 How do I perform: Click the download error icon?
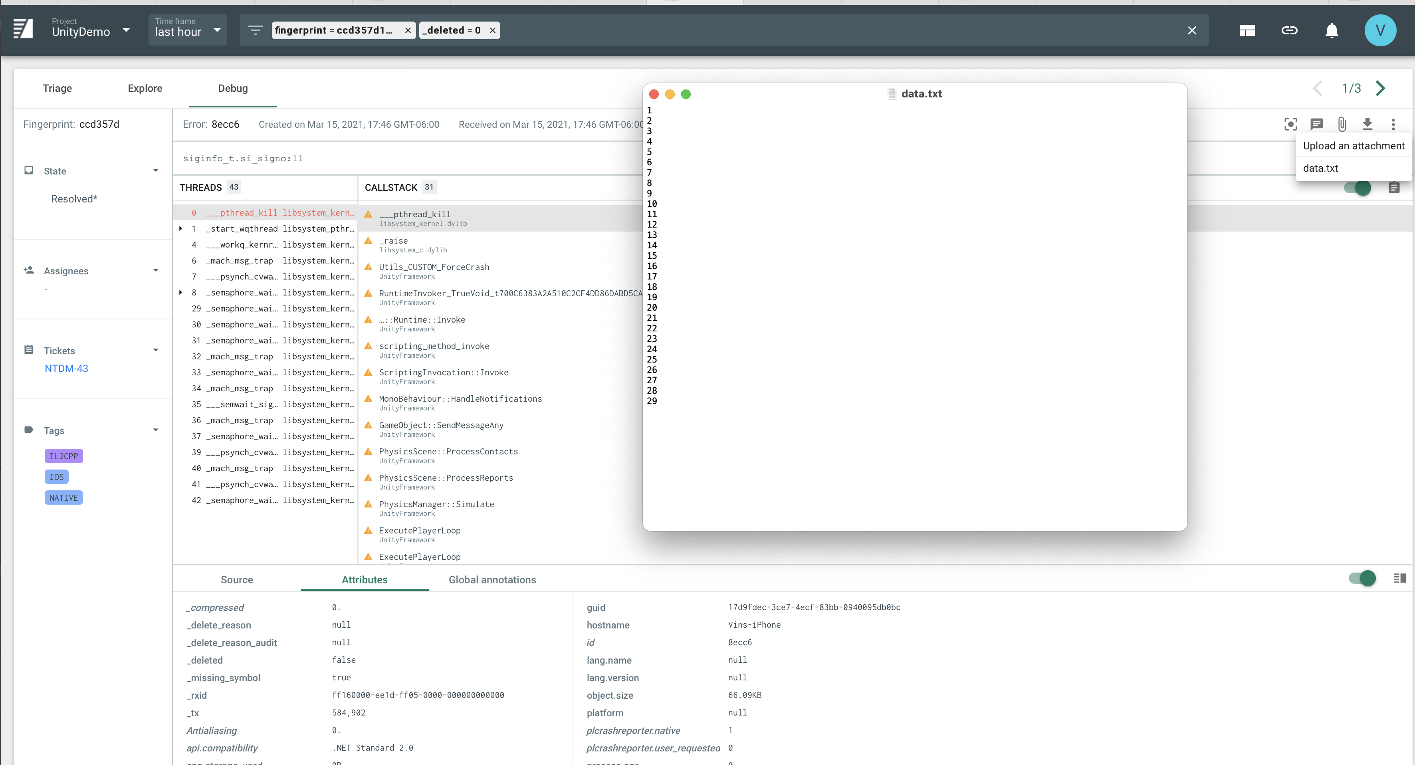point(1367,124)
